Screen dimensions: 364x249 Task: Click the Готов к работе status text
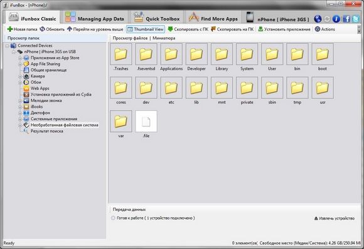pyautogui.click(x=156, y=218)
